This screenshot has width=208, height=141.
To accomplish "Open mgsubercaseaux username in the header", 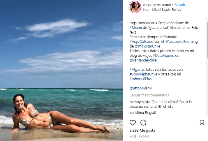I will click(x=157, y=5).
